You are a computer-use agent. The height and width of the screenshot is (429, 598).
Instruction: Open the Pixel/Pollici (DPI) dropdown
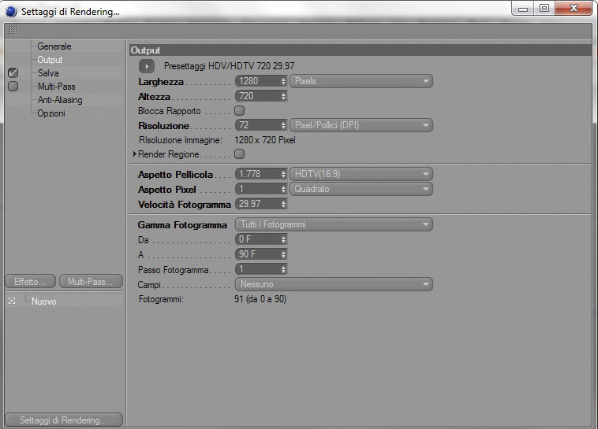361,125
